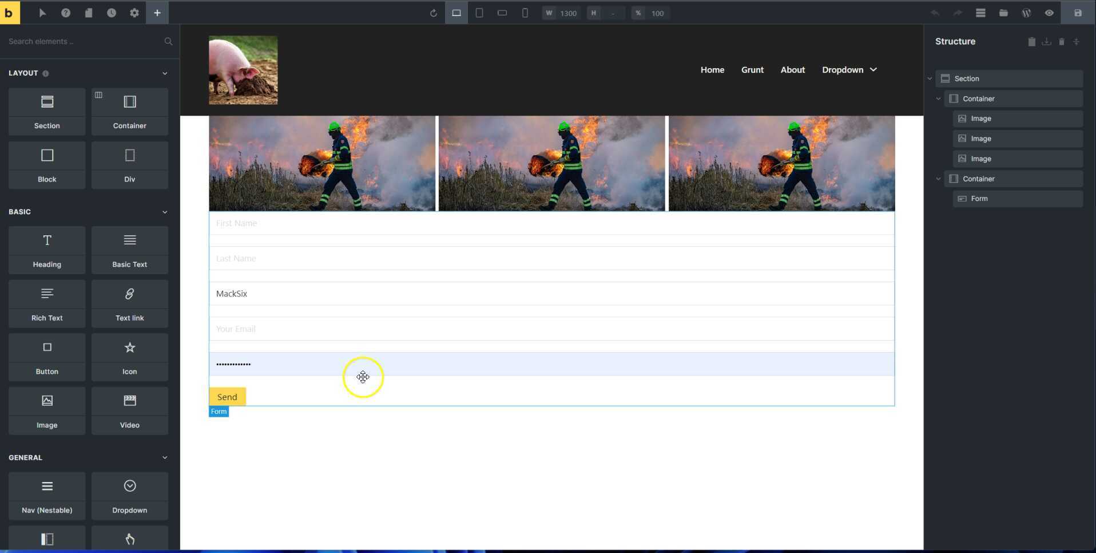Viewport: 1096px width, 553px height.
Task: Click the Bricks logo in top-left corner
Action: click(x=10, y=13)
